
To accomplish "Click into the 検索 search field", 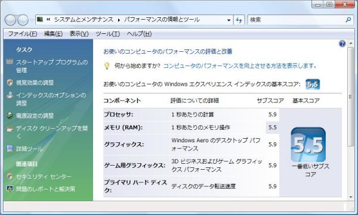I will click(297, 20).
